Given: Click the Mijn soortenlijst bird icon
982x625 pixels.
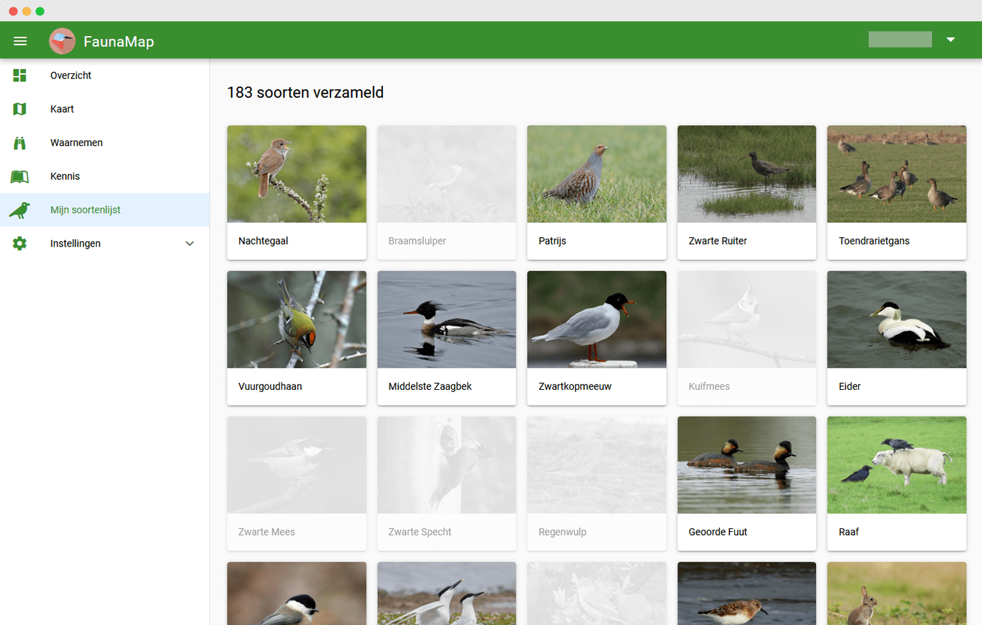Looking at the screenshot, I should [20, 210].
